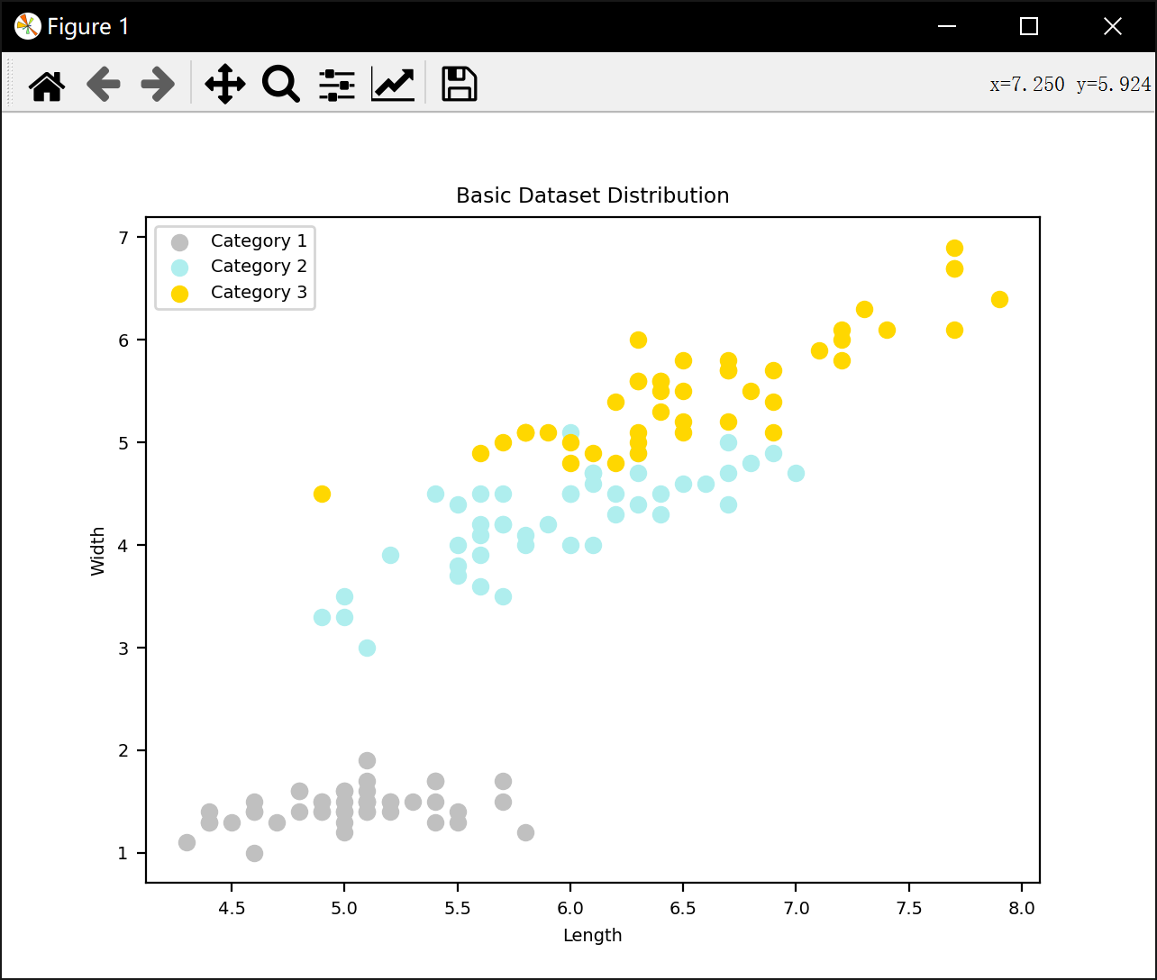
Task: Click the 'Basic Dataset Distribution' plot title
Action: click(593, 195)
